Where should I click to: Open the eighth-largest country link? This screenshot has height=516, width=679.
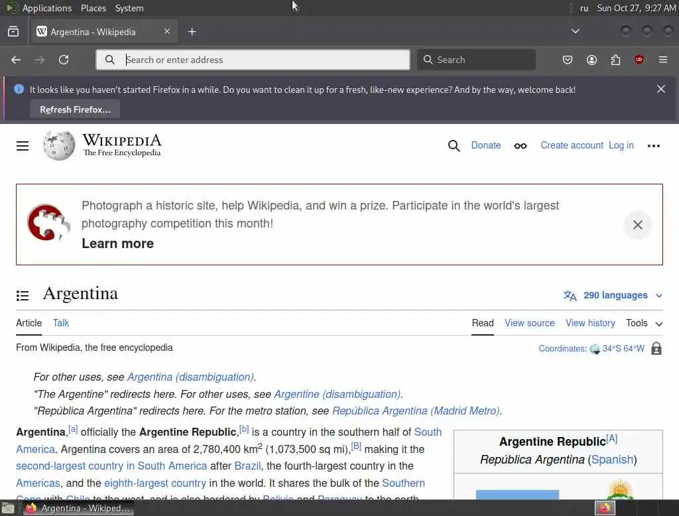point(155,483)
